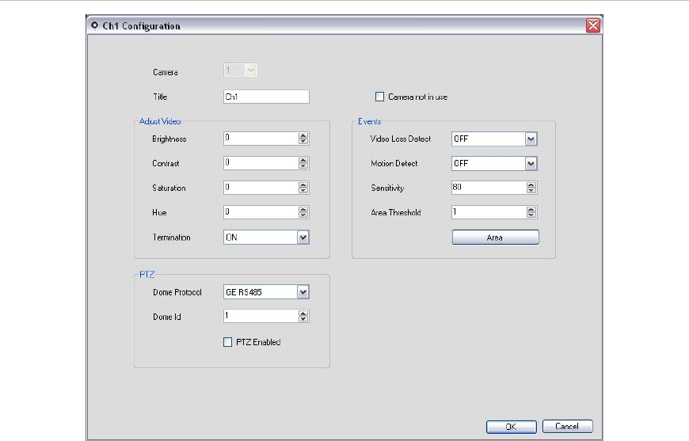Click the Sensitivity spinner arrows
The image size is (689, 441).
531,188
